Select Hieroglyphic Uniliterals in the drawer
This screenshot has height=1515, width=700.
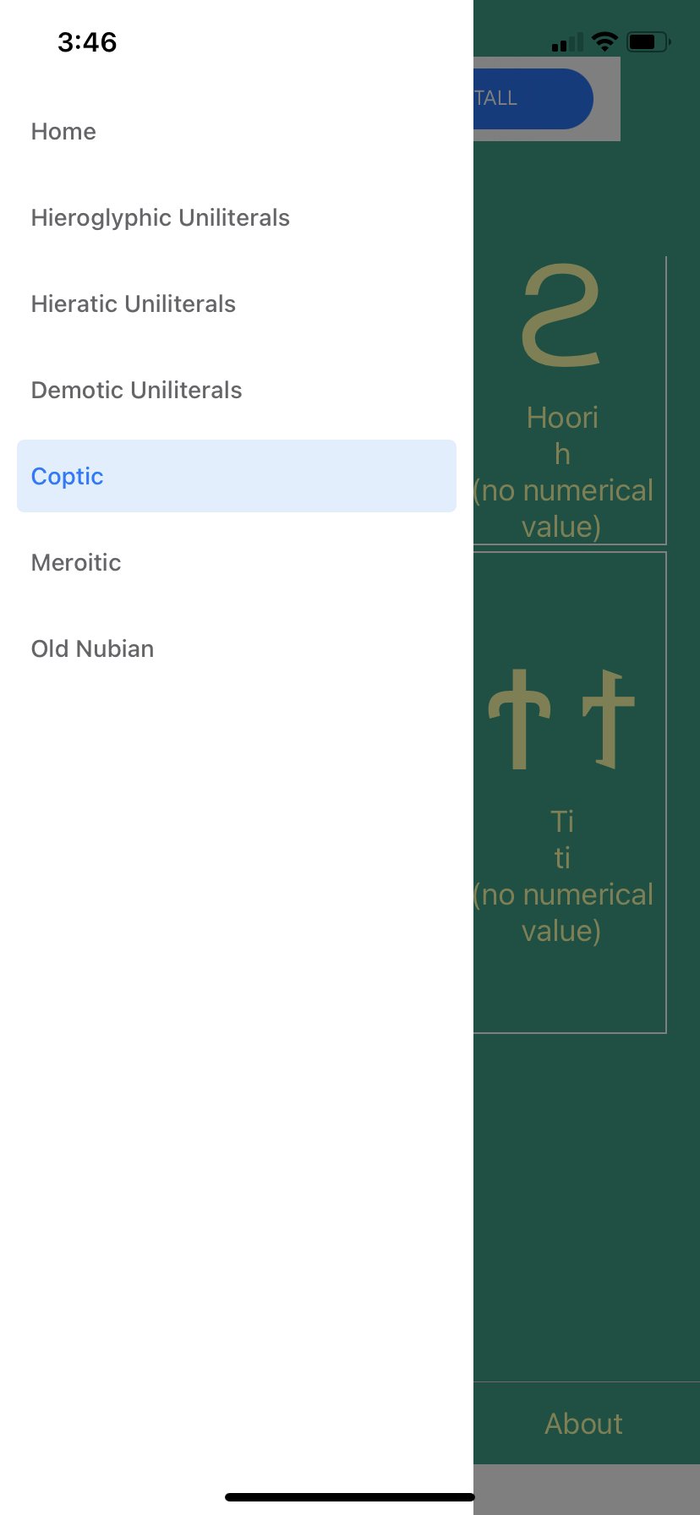[x=161, y=218]
